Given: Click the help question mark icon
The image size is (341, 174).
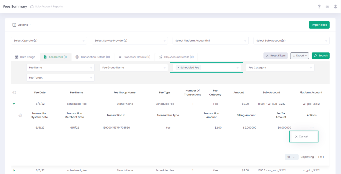Looking at the screenshot, I should pyautogui.click(x=319, y=7).
